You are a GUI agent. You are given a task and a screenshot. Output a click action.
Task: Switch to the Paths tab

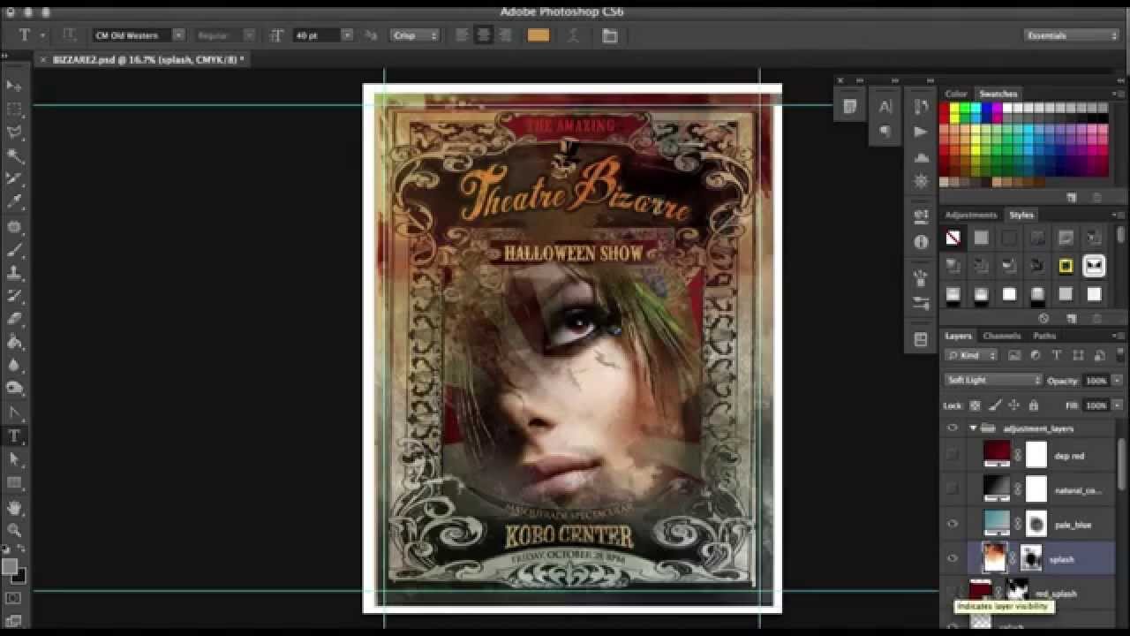pyautogui.click(x=1044, y=336)
